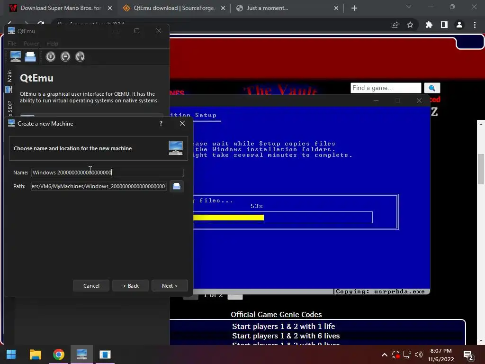
Task: Close the QtEmu SourceForge tab
Action: click(x=223, y=8)
